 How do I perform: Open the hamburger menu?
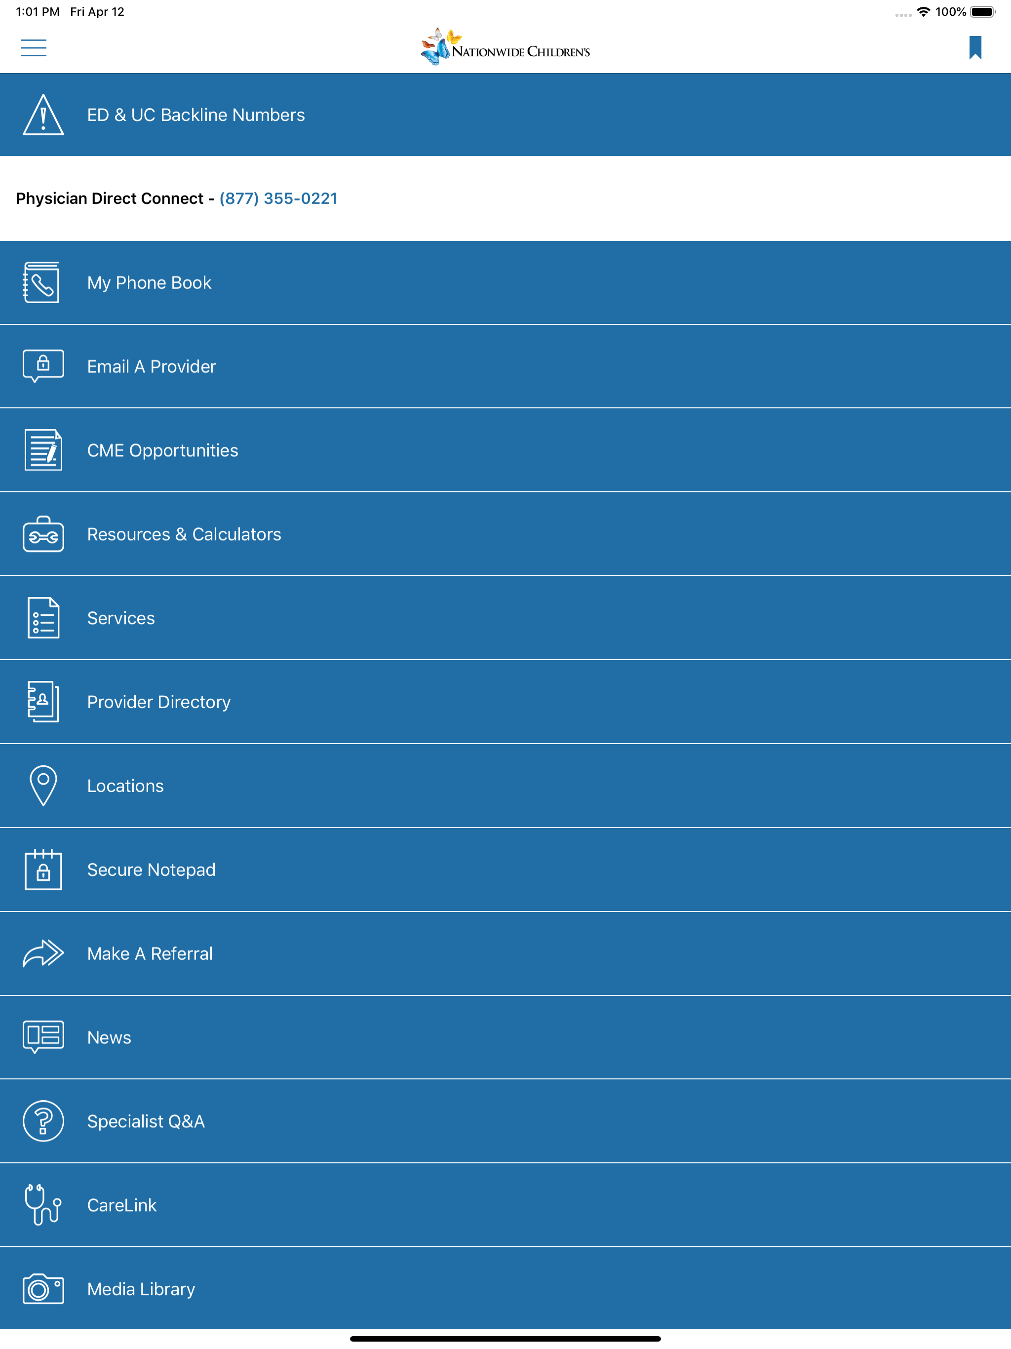(34, 47)
